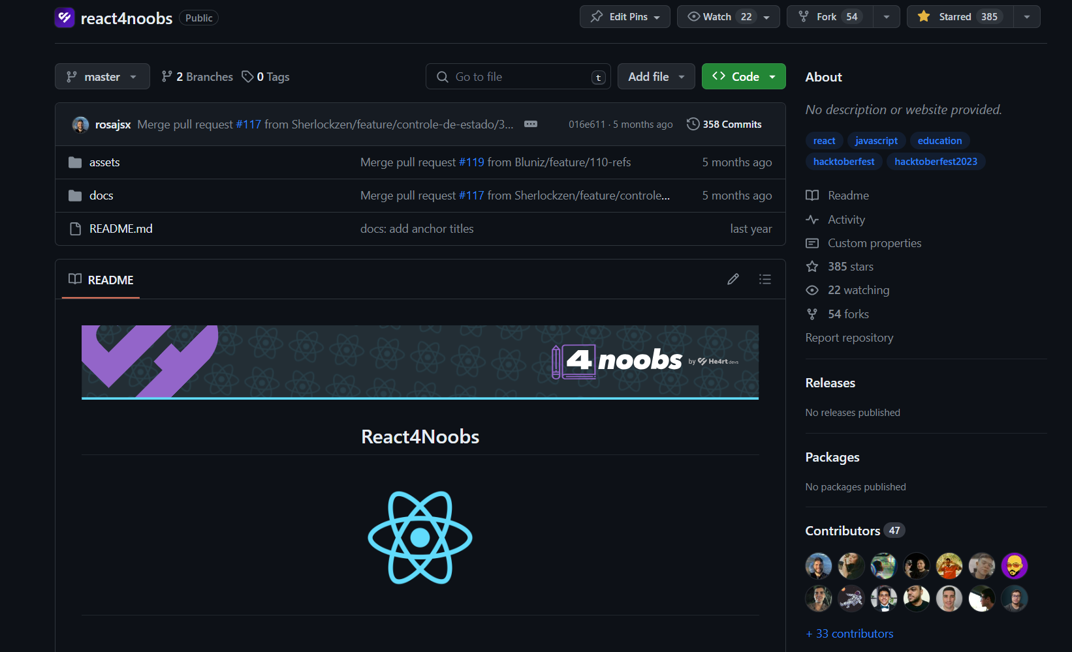Select the education topic tag
1072x652 pixels.
939,141
